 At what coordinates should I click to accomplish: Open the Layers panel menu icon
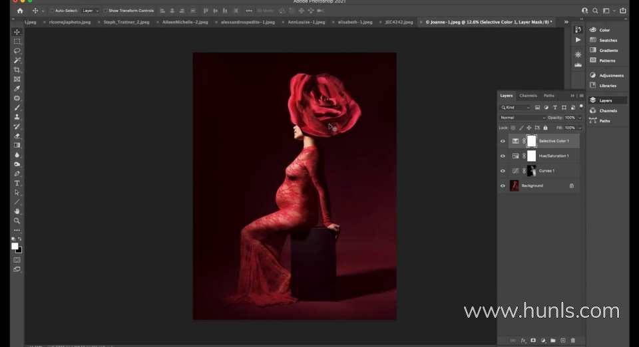coord(582,96)
